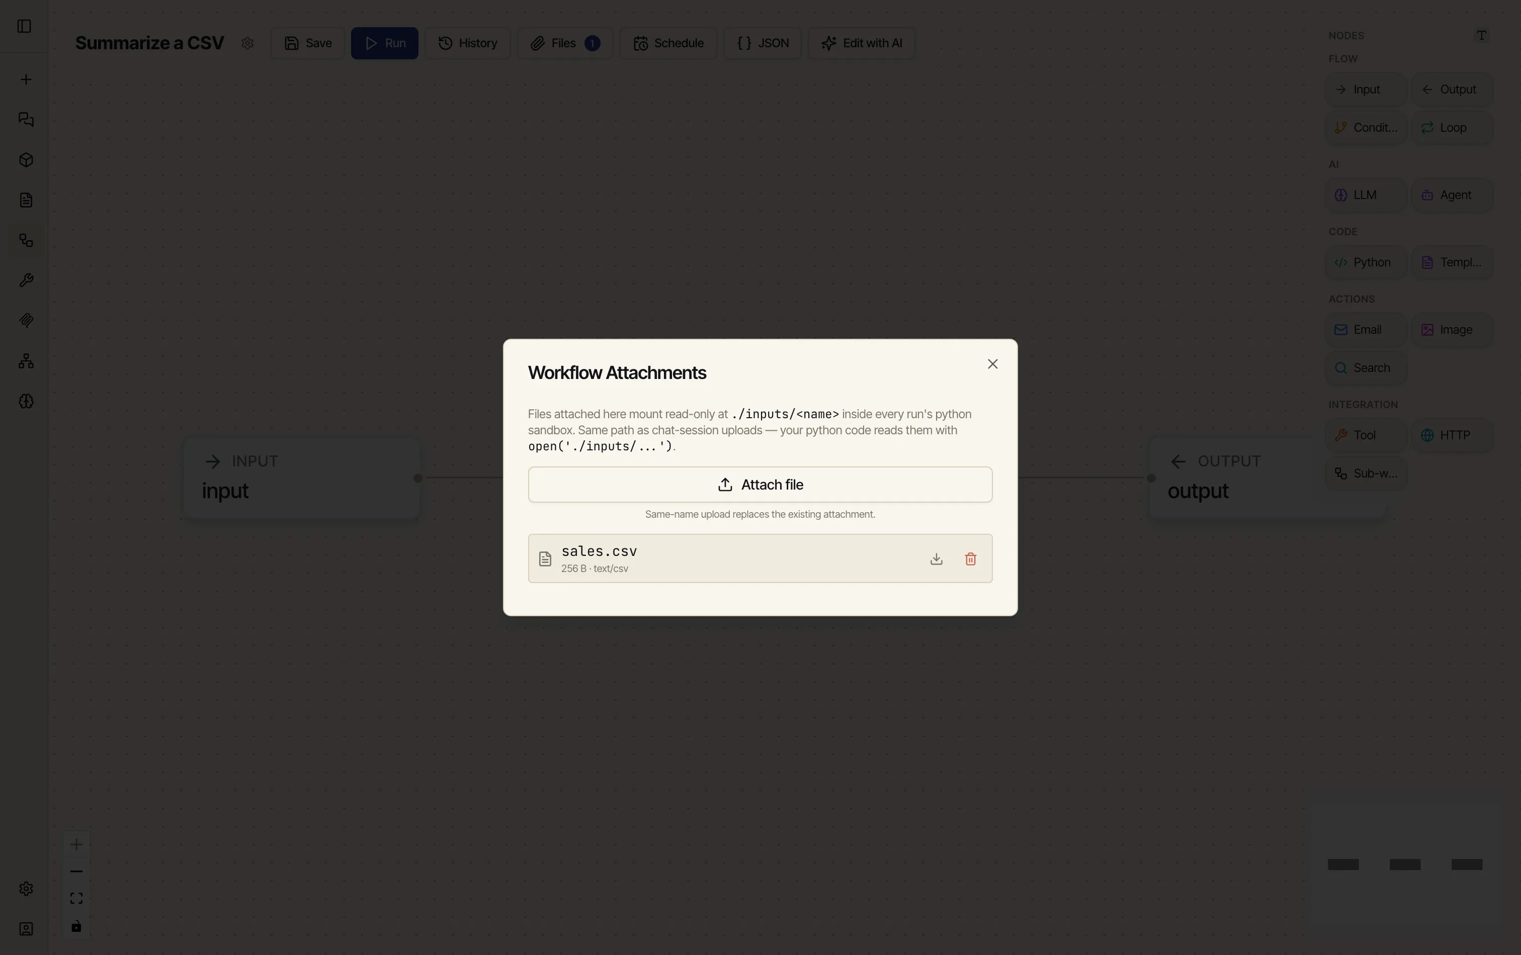1521x955 pixels.
Task: Add a Template node
Action: (1452, 262)
